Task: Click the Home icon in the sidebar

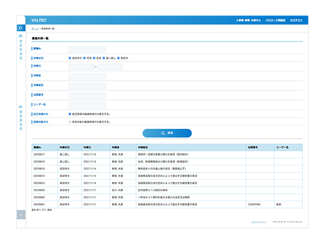Action: point(21,28)
